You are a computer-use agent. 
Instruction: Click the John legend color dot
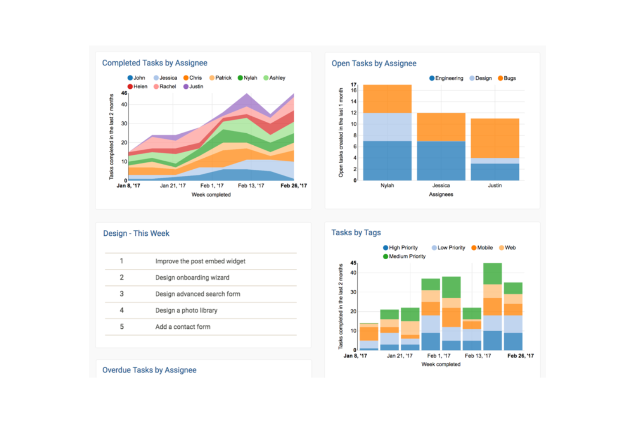point(129,78)
